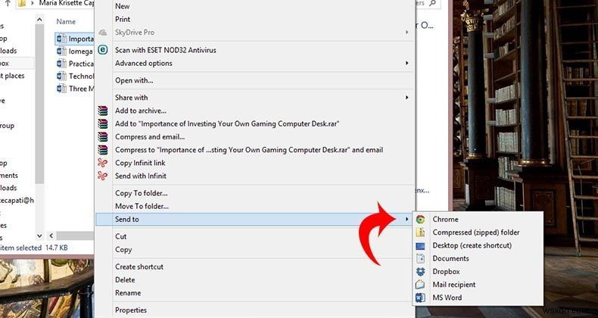
Task: Click the zipped folder icon in submenu
Action: 420,232
